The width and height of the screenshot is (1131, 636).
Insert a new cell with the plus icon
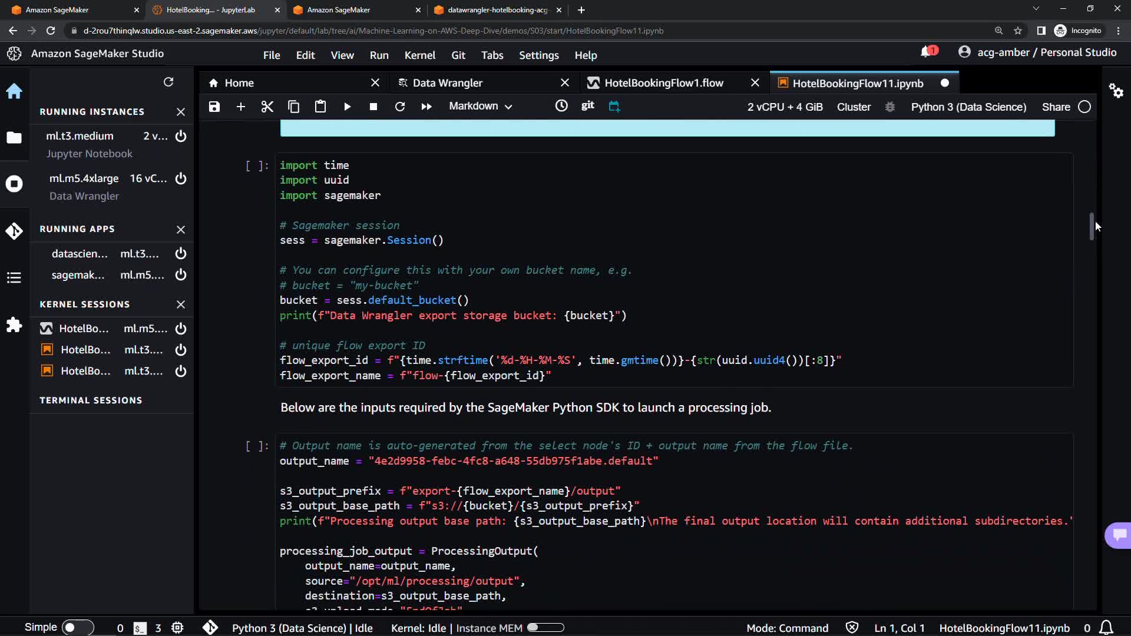click(240, 107)
